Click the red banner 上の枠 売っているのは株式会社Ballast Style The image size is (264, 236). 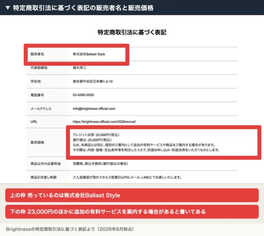[132, 195]
